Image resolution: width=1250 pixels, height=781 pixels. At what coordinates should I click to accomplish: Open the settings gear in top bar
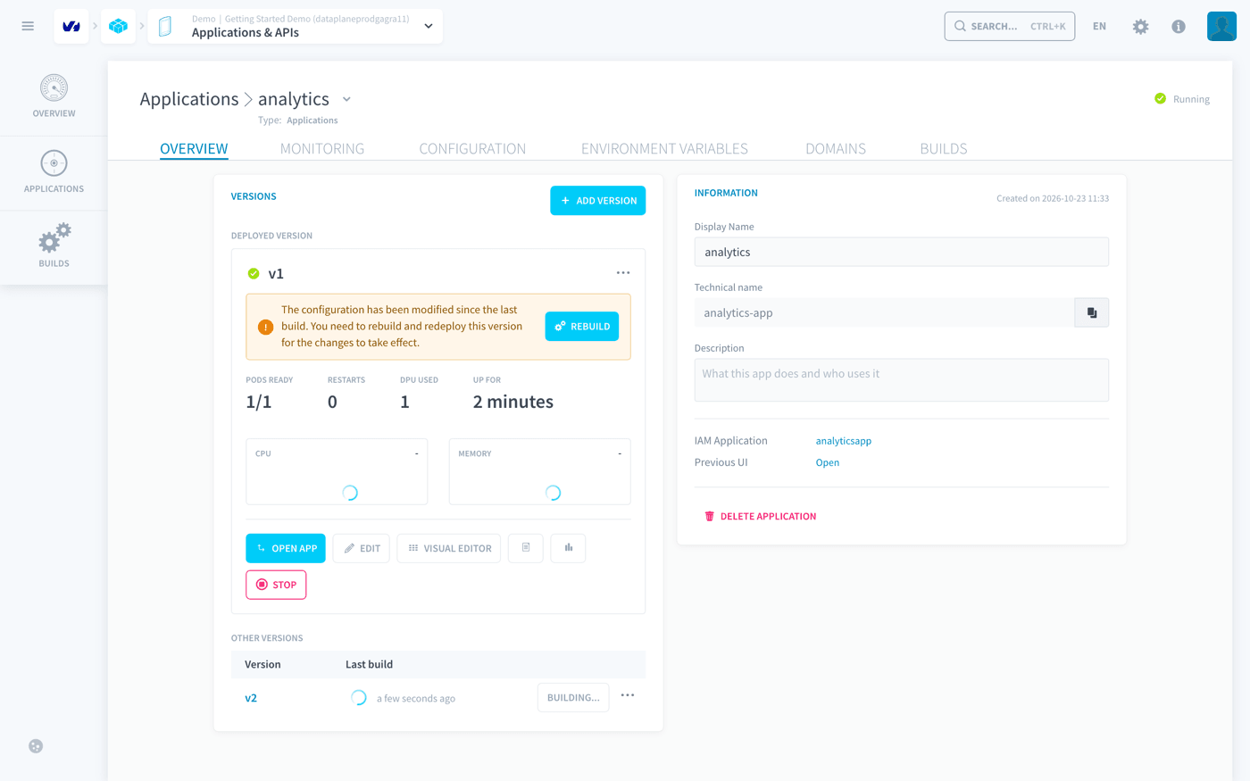(x=1140, y=27)
